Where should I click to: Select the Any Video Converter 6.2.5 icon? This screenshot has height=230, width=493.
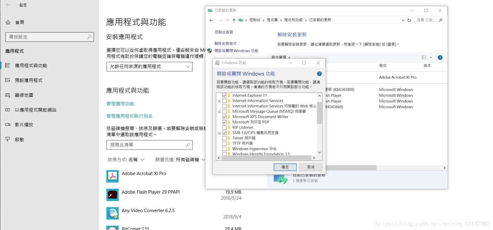point(113,213)
